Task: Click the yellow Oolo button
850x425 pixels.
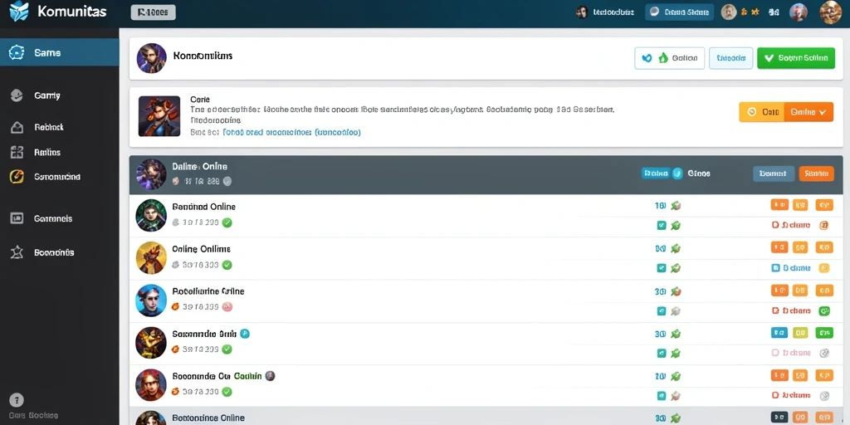Action: click(762, 112)
